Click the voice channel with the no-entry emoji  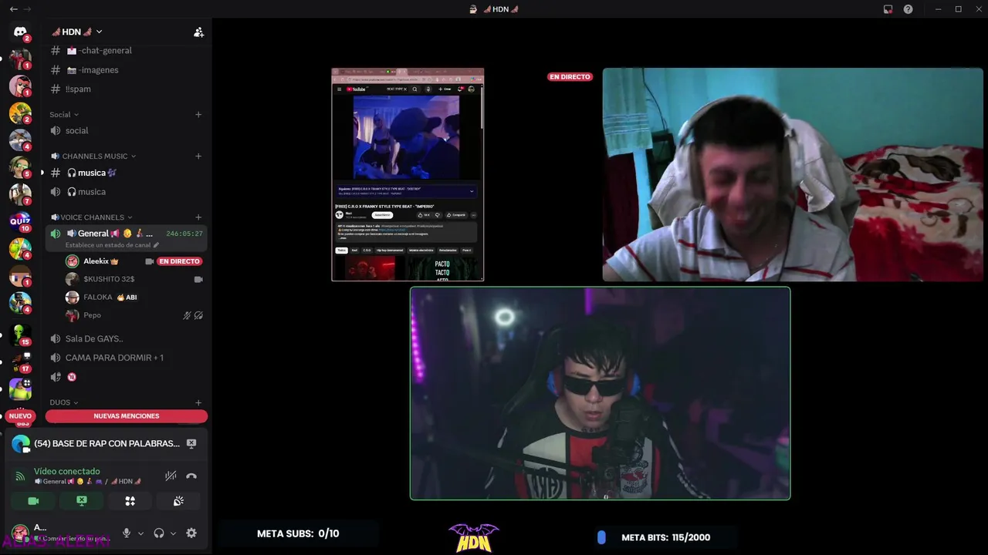[127, 377]
